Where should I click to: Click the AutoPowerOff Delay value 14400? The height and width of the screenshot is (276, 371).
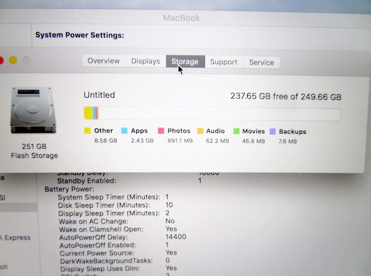point(176,237)
